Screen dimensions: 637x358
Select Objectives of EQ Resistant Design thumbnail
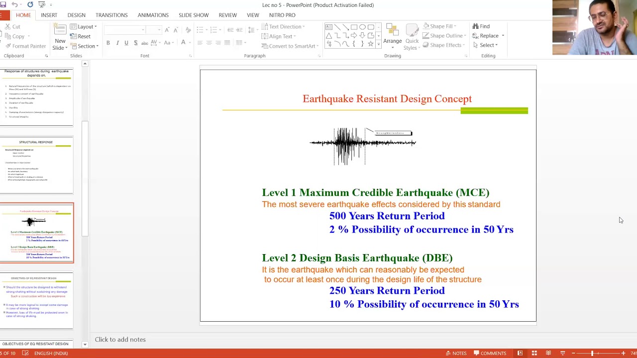click(x=37, y=300)
